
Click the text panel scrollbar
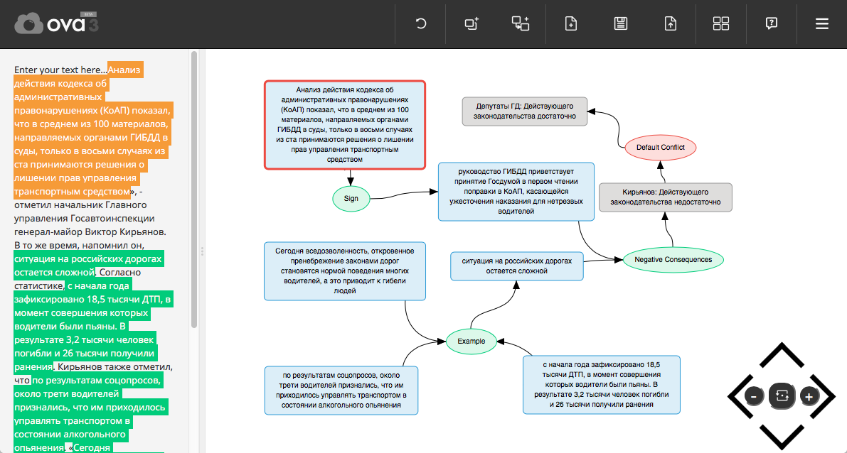click(194, 190)
